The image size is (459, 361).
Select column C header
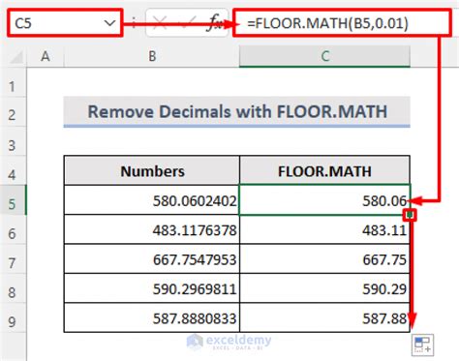324,56
